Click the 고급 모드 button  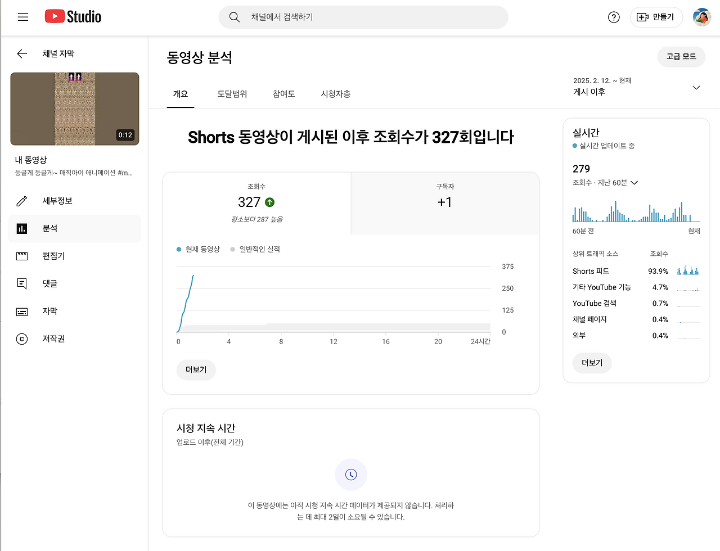click(x=681, y=57)
